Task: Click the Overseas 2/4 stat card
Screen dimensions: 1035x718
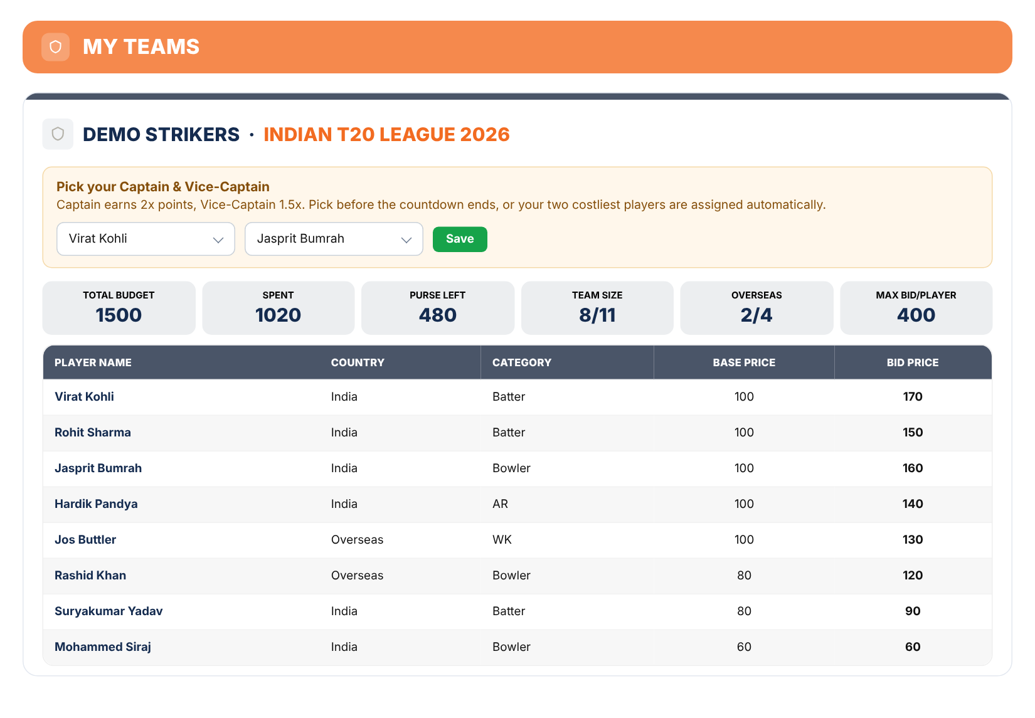Action: pyautogui.click(x=756, y=308)
